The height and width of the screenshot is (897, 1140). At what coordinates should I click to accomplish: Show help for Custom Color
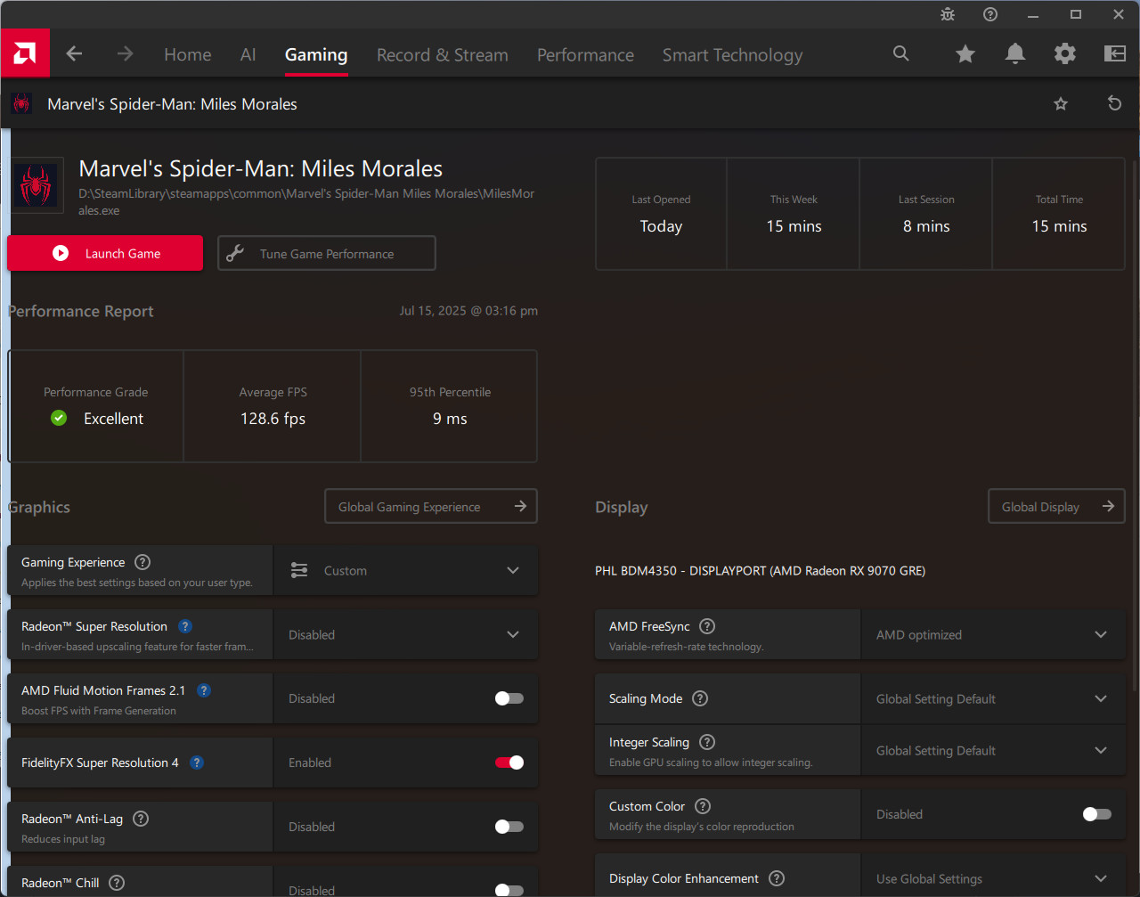click(x=703, y=806)
